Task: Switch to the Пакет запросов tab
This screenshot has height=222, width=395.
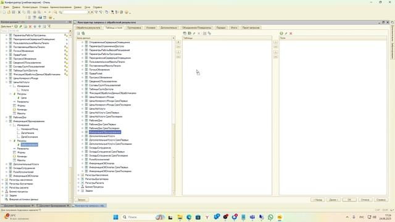Action: 251,28
